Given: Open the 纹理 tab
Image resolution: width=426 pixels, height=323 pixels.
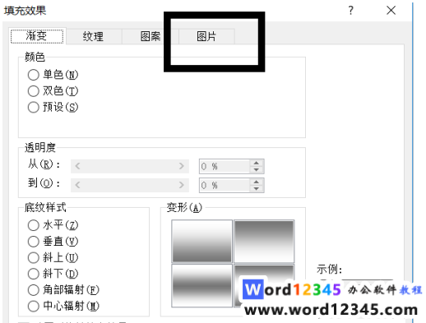Looking at the screenshot, I should [x=94, y=36].
